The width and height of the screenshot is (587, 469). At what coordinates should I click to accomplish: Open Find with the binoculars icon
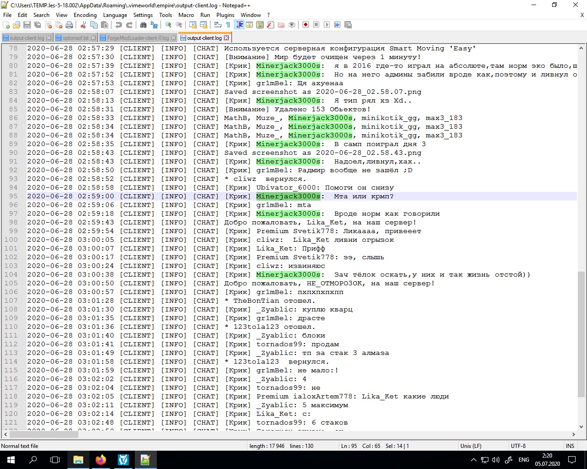pyautogui.click(x=144, y=25)
